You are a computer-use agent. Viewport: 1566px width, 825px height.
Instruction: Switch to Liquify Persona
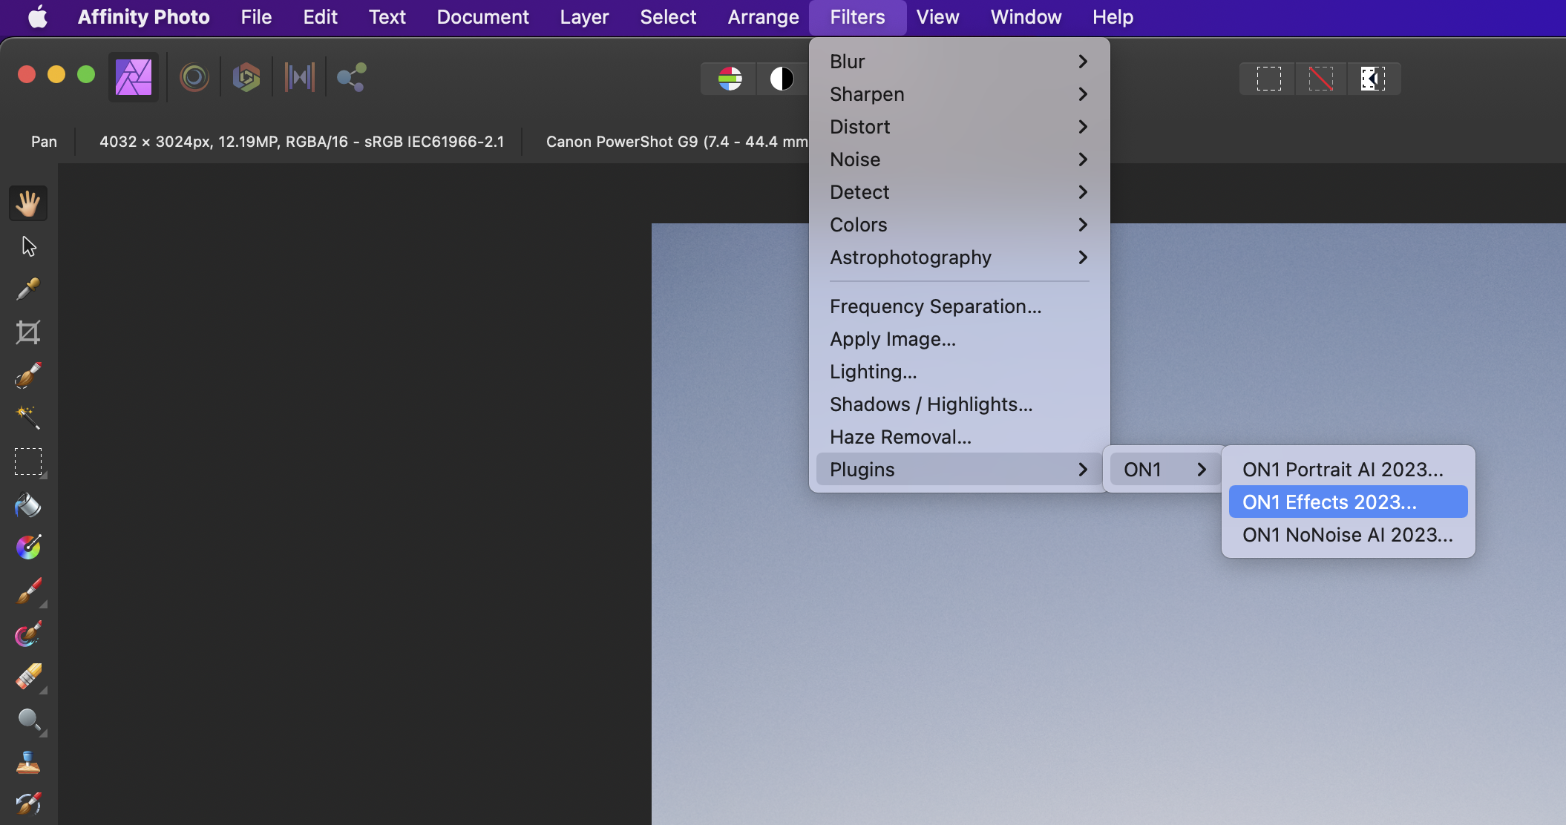point(194,77)
